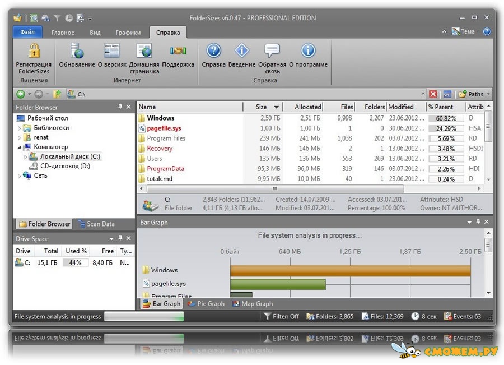Image resolution: width=504 pixels, height=365 pixels.
Task: Click blue help icon at top right
Action: coord(487,31)
